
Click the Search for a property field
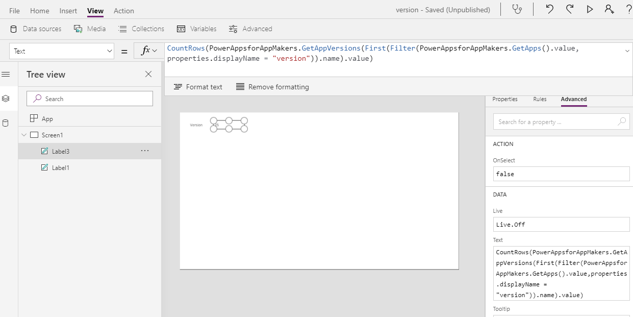[562, 121]
